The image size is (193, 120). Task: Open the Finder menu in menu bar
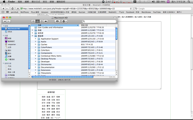coord(11,1)
